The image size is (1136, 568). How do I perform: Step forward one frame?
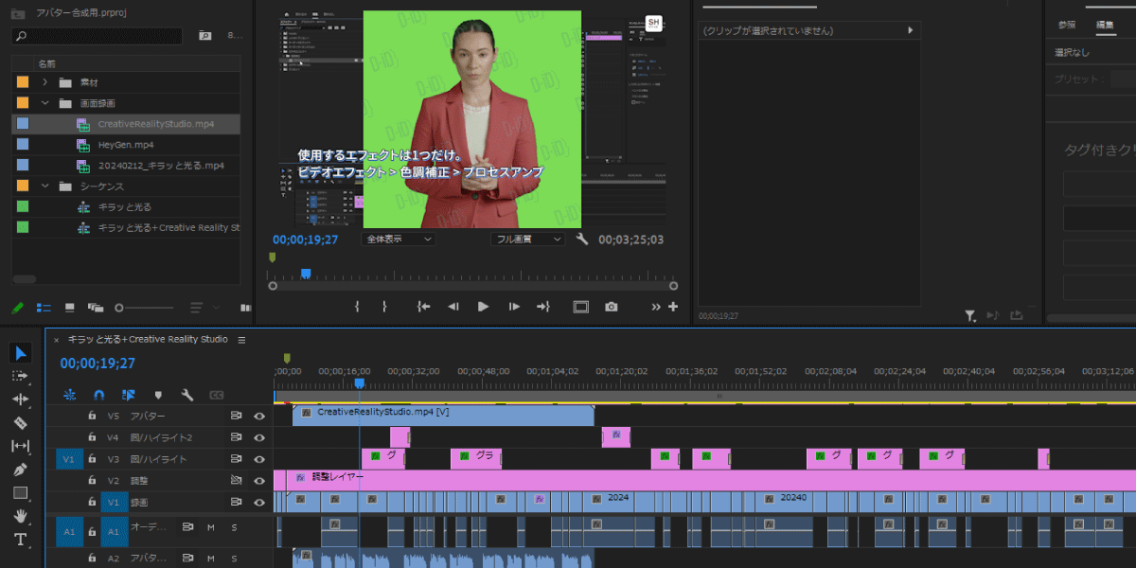tap(514, 307)
